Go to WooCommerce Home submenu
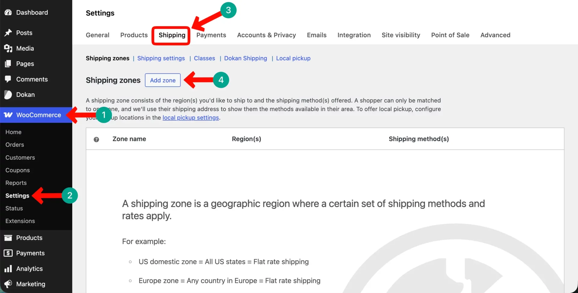Image resolution: width=578 pixels, height=293 pixels. [13, 132]
